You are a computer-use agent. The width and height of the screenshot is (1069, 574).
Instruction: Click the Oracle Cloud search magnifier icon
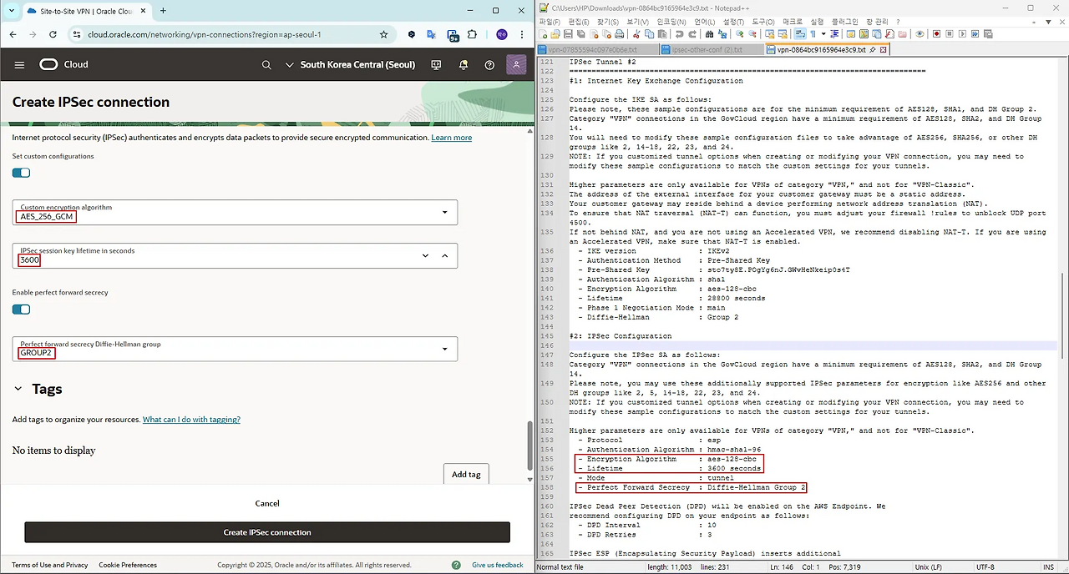(266, 65)
